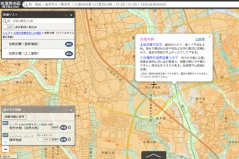Click 解説 badge for 地形分類(人工地形) in list
This screenshot has height=159, width=239.
pos(69,53)
